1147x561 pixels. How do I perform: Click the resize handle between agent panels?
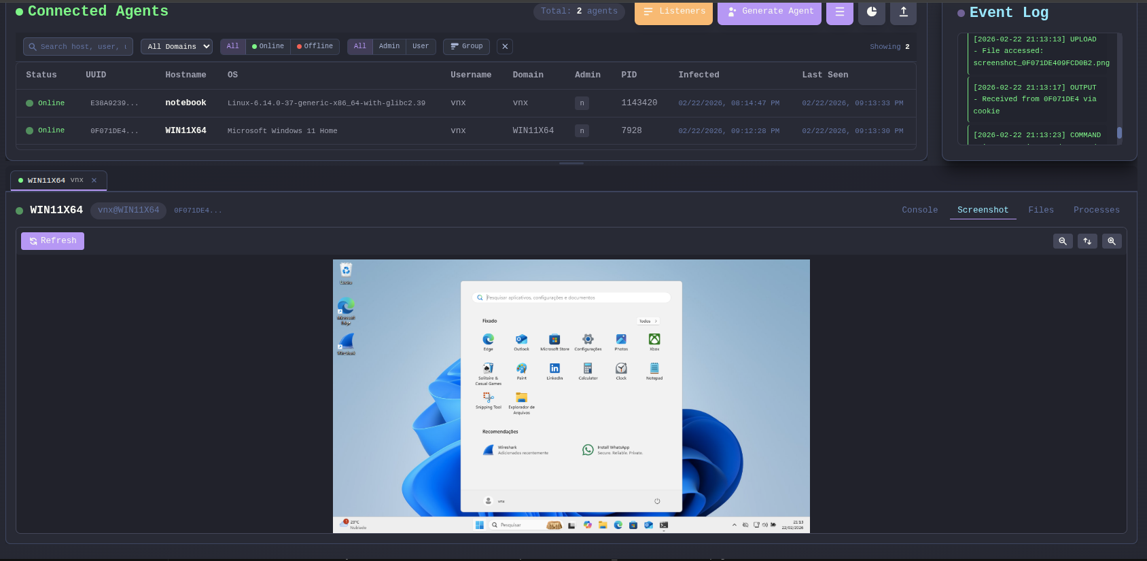571,163
